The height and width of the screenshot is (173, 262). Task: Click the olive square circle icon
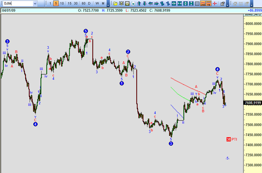point(127,3)
